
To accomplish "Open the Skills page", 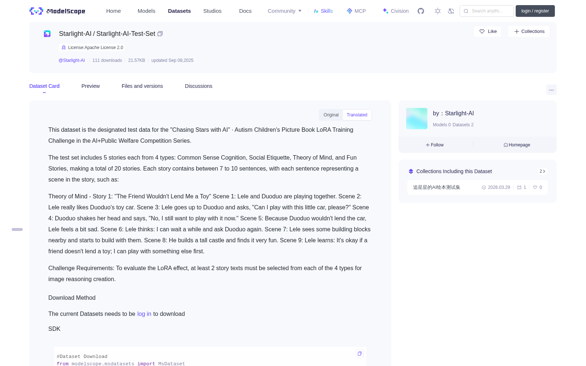I will point(323,11).
